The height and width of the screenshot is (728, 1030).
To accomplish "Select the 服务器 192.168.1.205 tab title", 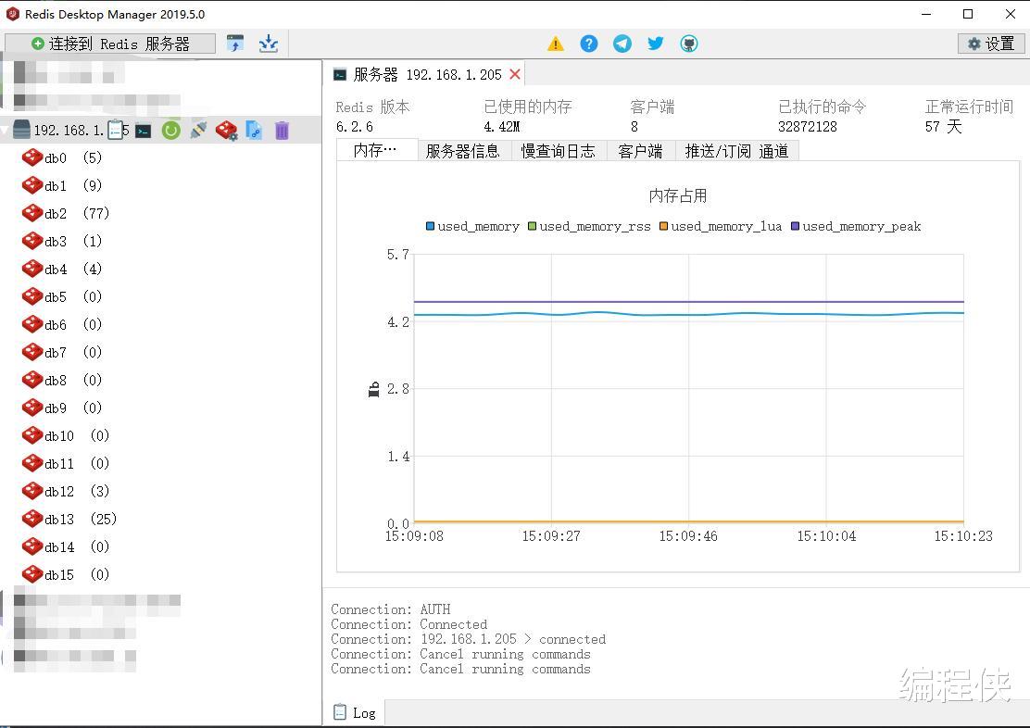I will 428,74.
